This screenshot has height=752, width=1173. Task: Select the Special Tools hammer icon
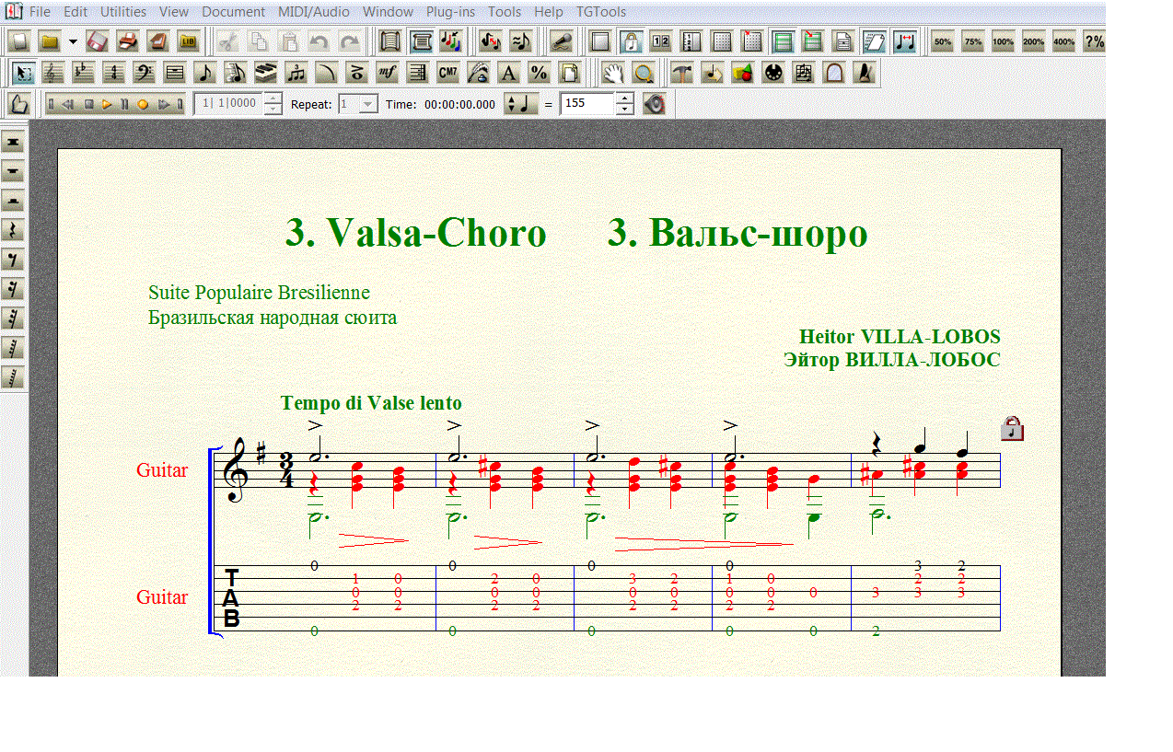click(682, 73)
